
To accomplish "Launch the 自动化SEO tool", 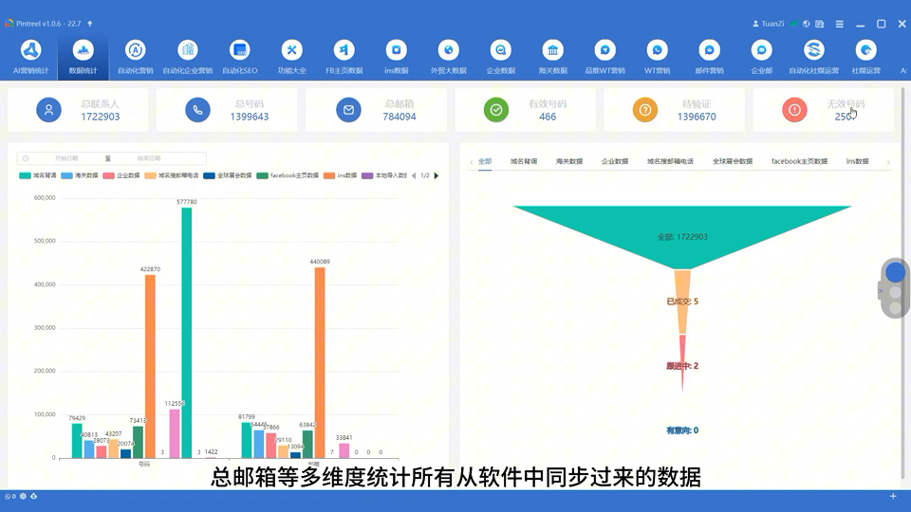I will pos(239,56).
